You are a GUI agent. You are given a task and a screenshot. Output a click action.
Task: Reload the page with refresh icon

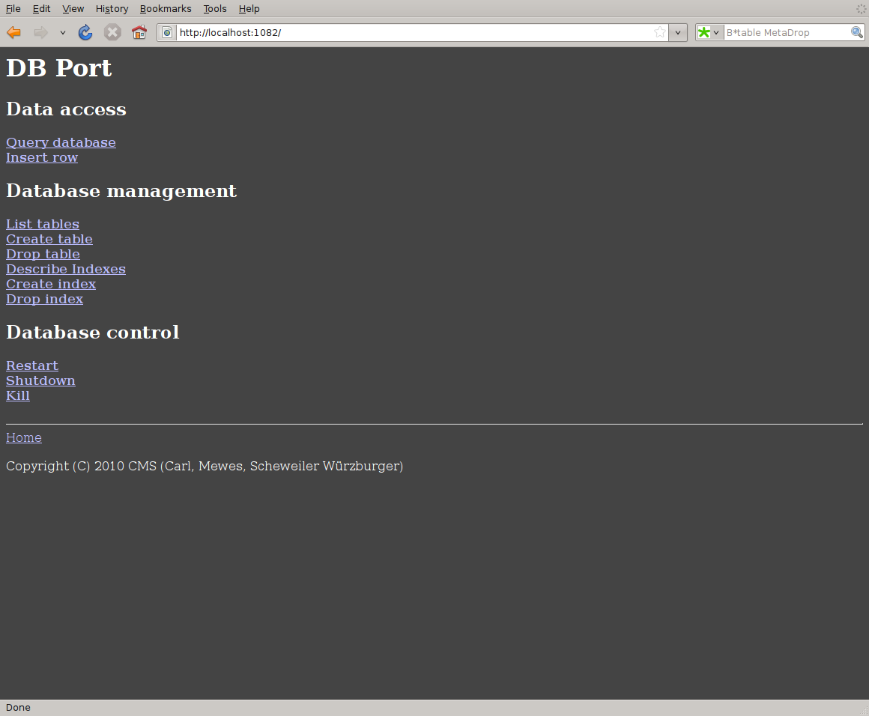(85, 33)
